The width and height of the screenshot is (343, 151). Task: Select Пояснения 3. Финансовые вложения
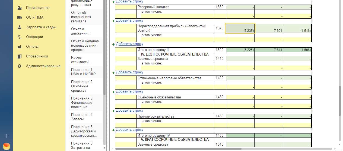coord(86,103)
